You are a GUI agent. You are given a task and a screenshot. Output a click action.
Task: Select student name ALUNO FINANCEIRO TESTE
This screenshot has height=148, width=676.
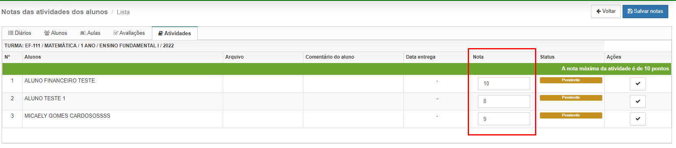[60, 80]
